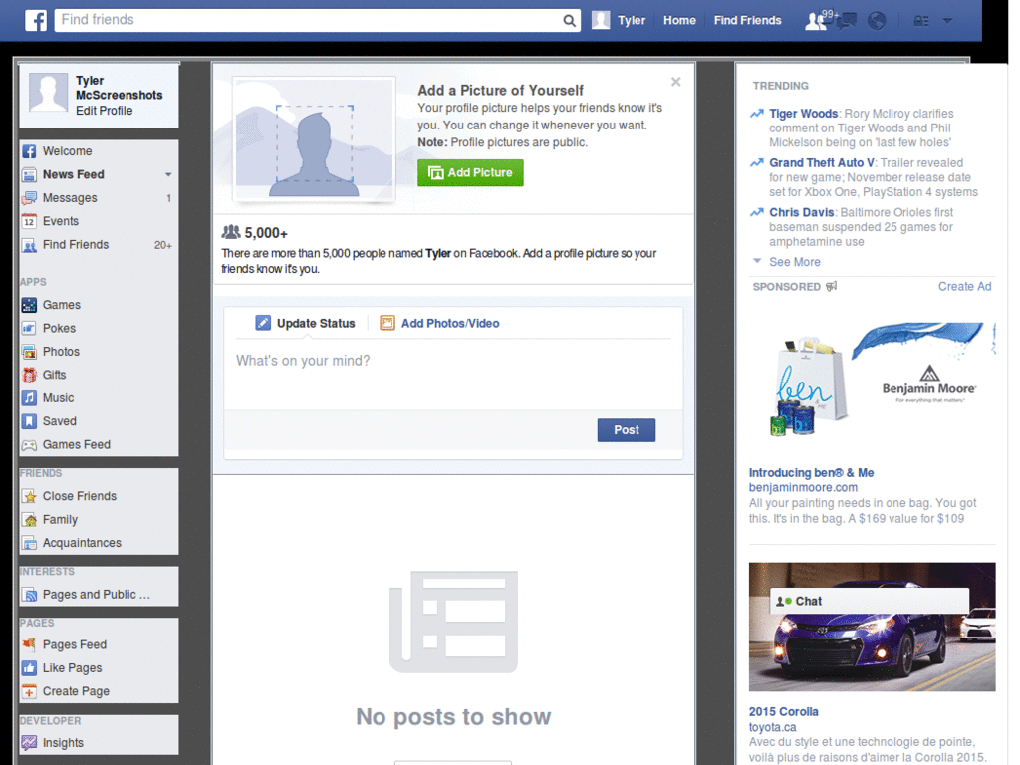
Task: Click the Find Friends sidebar icon
Action: [29, 245]
